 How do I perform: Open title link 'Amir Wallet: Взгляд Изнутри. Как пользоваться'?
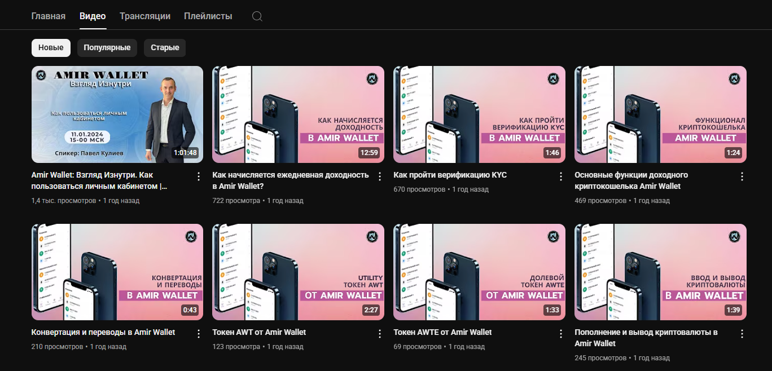pos(100,180)
